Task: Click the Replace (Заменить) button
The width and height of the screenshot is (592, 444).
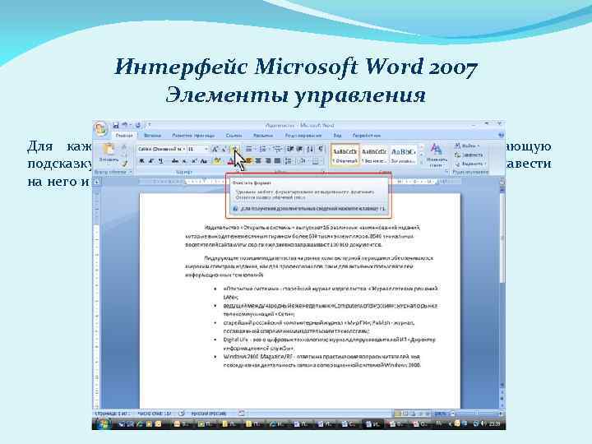Action: tap(469, 155)
